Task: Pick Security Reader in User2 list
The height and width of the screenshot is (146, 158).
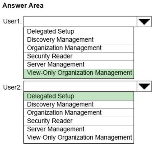Action: pos(79,121)
